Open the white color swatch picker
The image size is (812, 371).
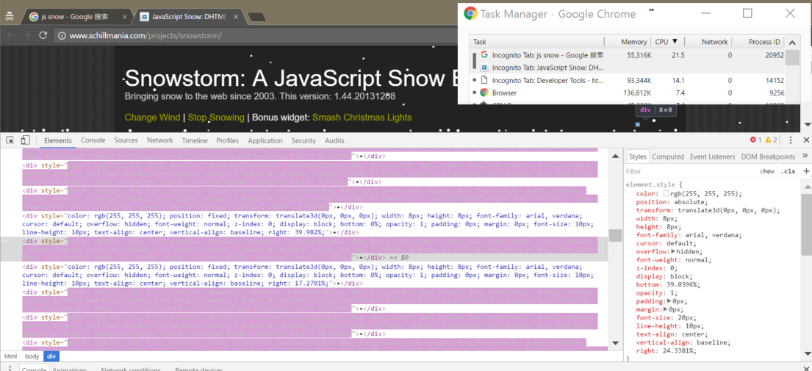666,193
